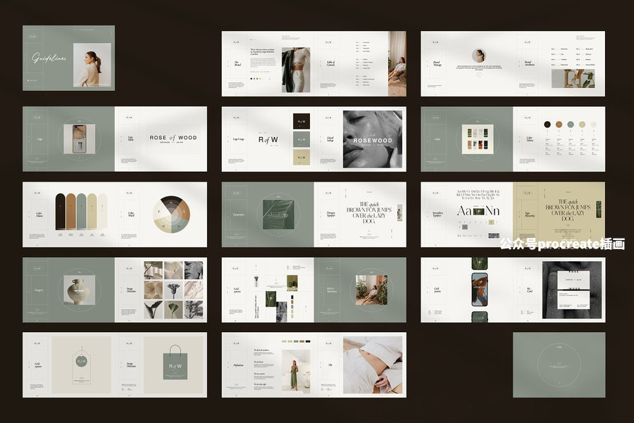
Task: Open the image direction photo grid
Action: [x=173, y=289]
